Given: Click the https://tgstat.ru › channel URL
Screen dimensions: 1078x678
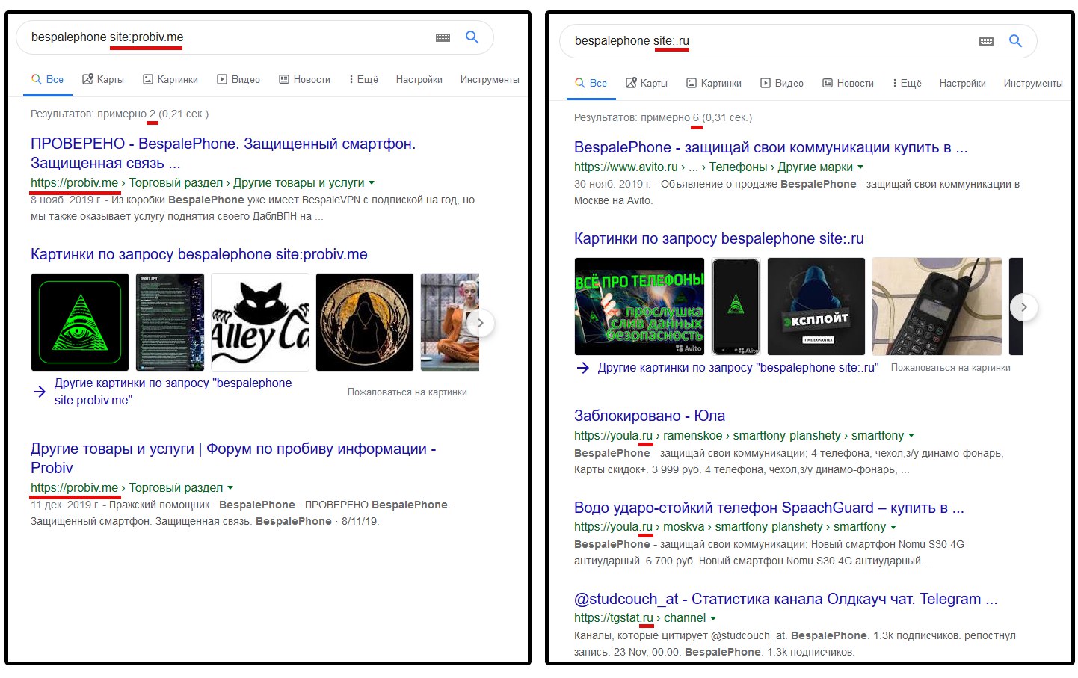Looking at the screenshot, I should 640,618.
